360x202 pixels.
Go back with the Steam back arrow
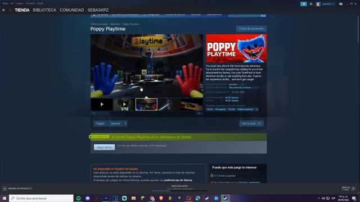pos(4,10)
